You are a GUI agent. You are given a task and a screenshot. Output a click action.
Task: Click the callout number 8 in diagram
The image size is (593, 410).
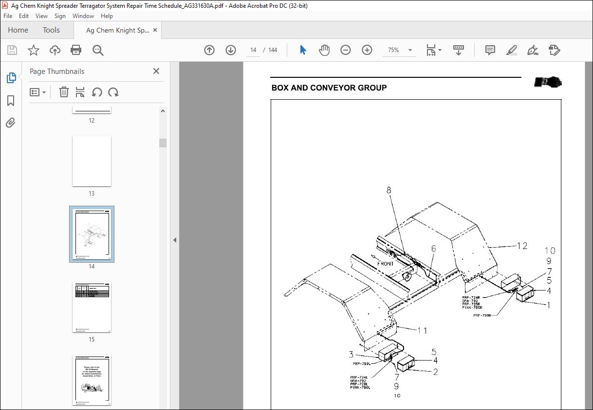(389, 190)
